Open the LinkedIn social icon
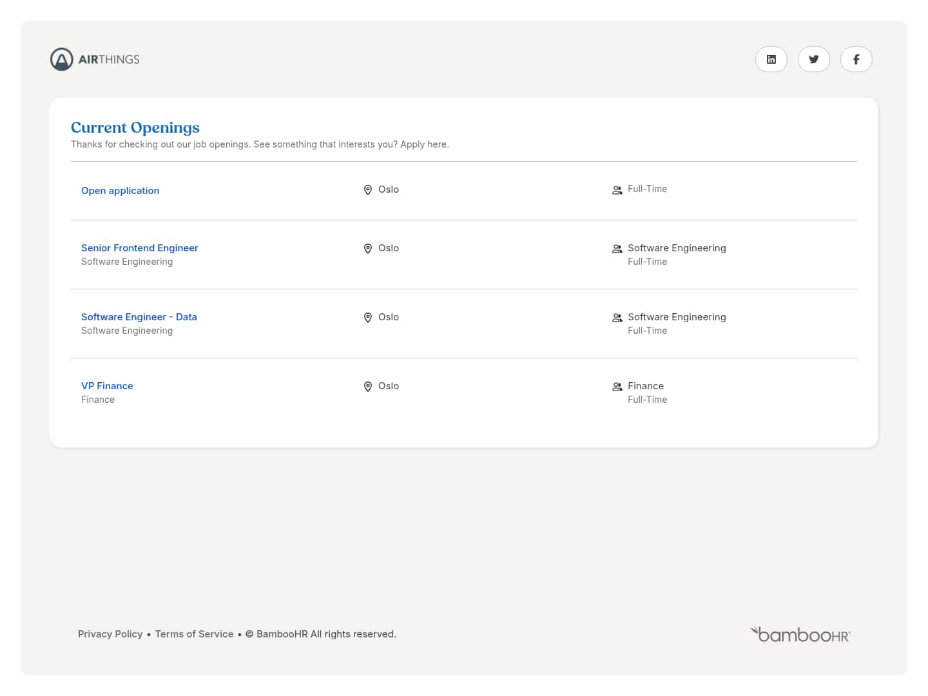The width and height of the screenshot is (928, 696). [x=771, y=59]
